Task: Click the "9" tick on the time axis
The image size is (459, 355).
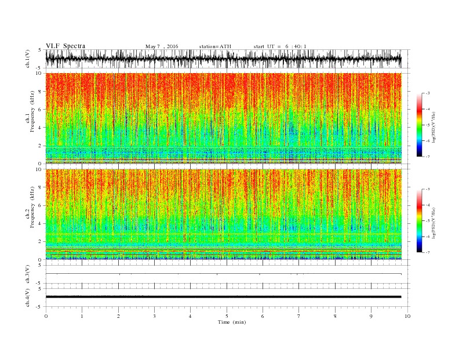Action: 371,316
